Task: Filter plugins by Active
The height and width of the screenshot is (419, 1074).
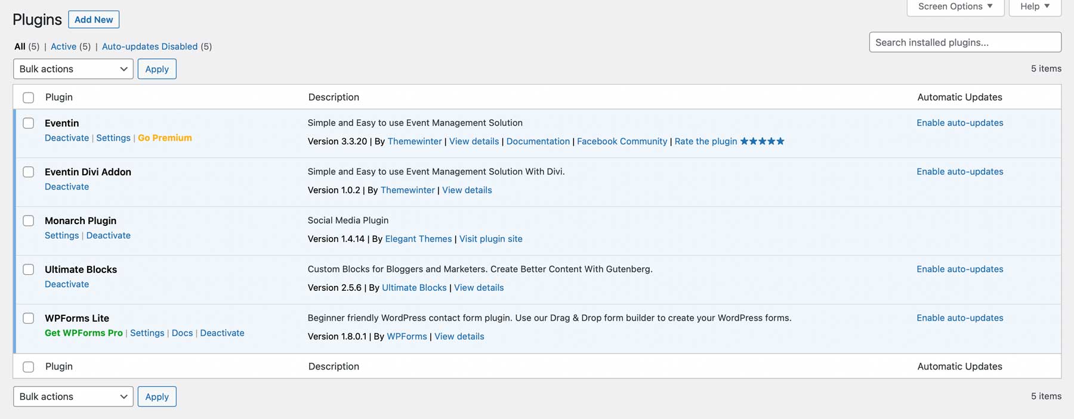Action: coord(63,46)
